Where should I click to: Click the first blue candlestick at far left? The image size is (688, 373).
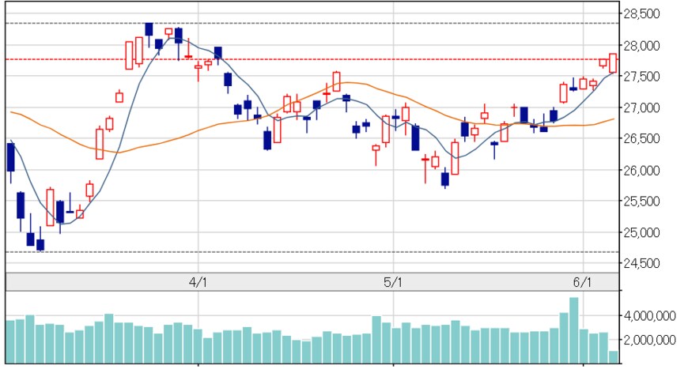(x=10, y=156)
